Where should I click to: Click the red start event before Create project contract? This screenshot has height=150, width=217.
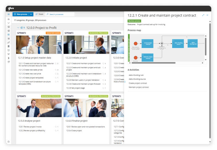[x=136, y=44]
